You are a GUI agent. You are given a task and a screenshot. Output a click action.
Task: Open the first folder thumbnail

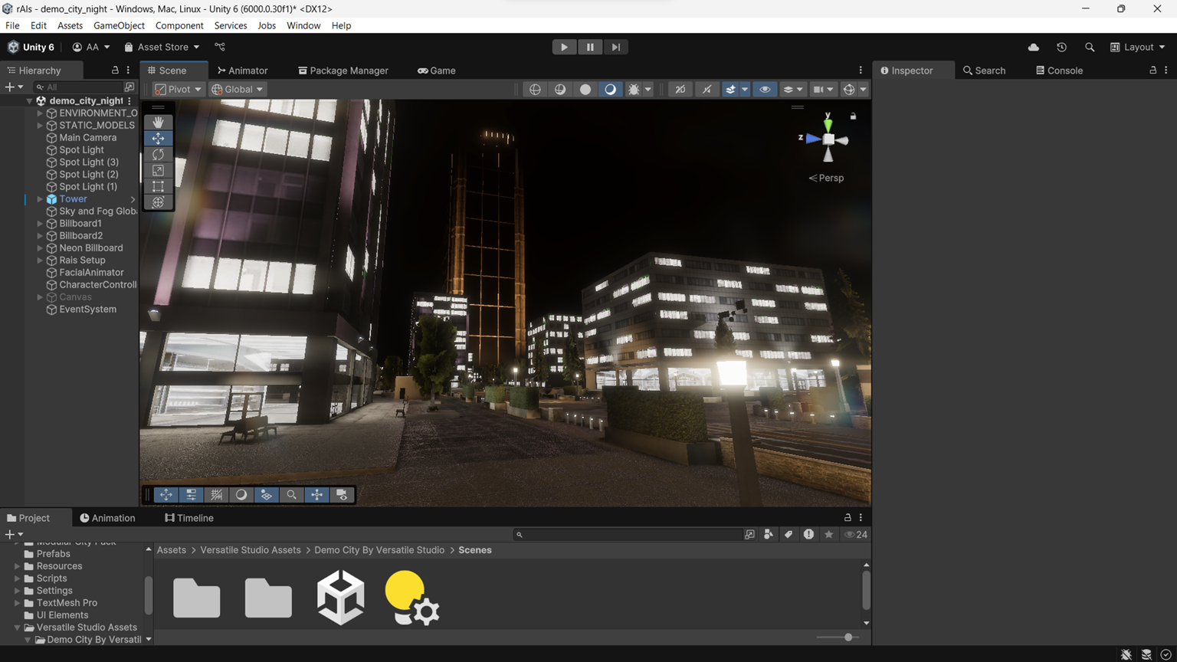(x=196, y=598)
